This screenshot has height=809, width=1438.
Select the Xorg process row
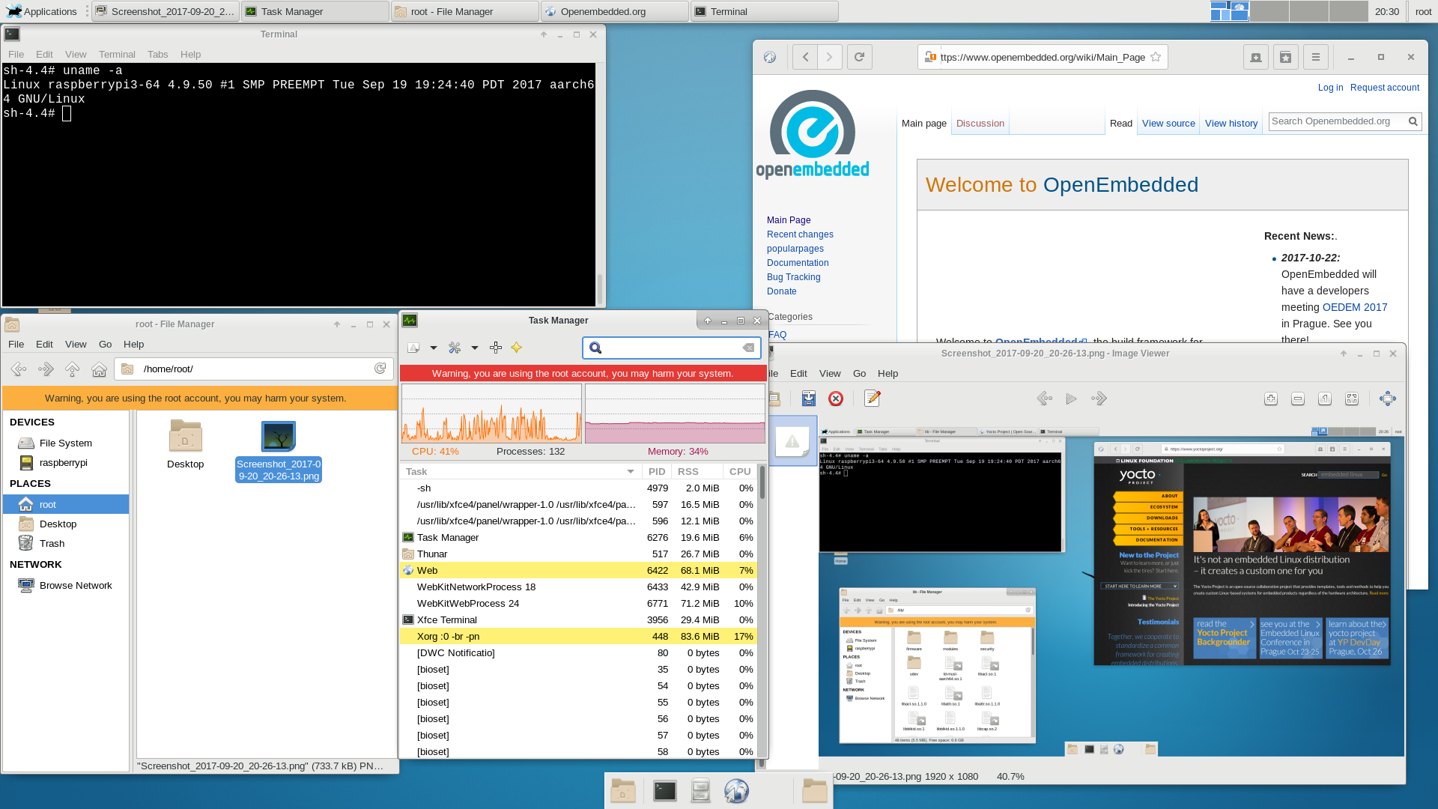(578, 637)
